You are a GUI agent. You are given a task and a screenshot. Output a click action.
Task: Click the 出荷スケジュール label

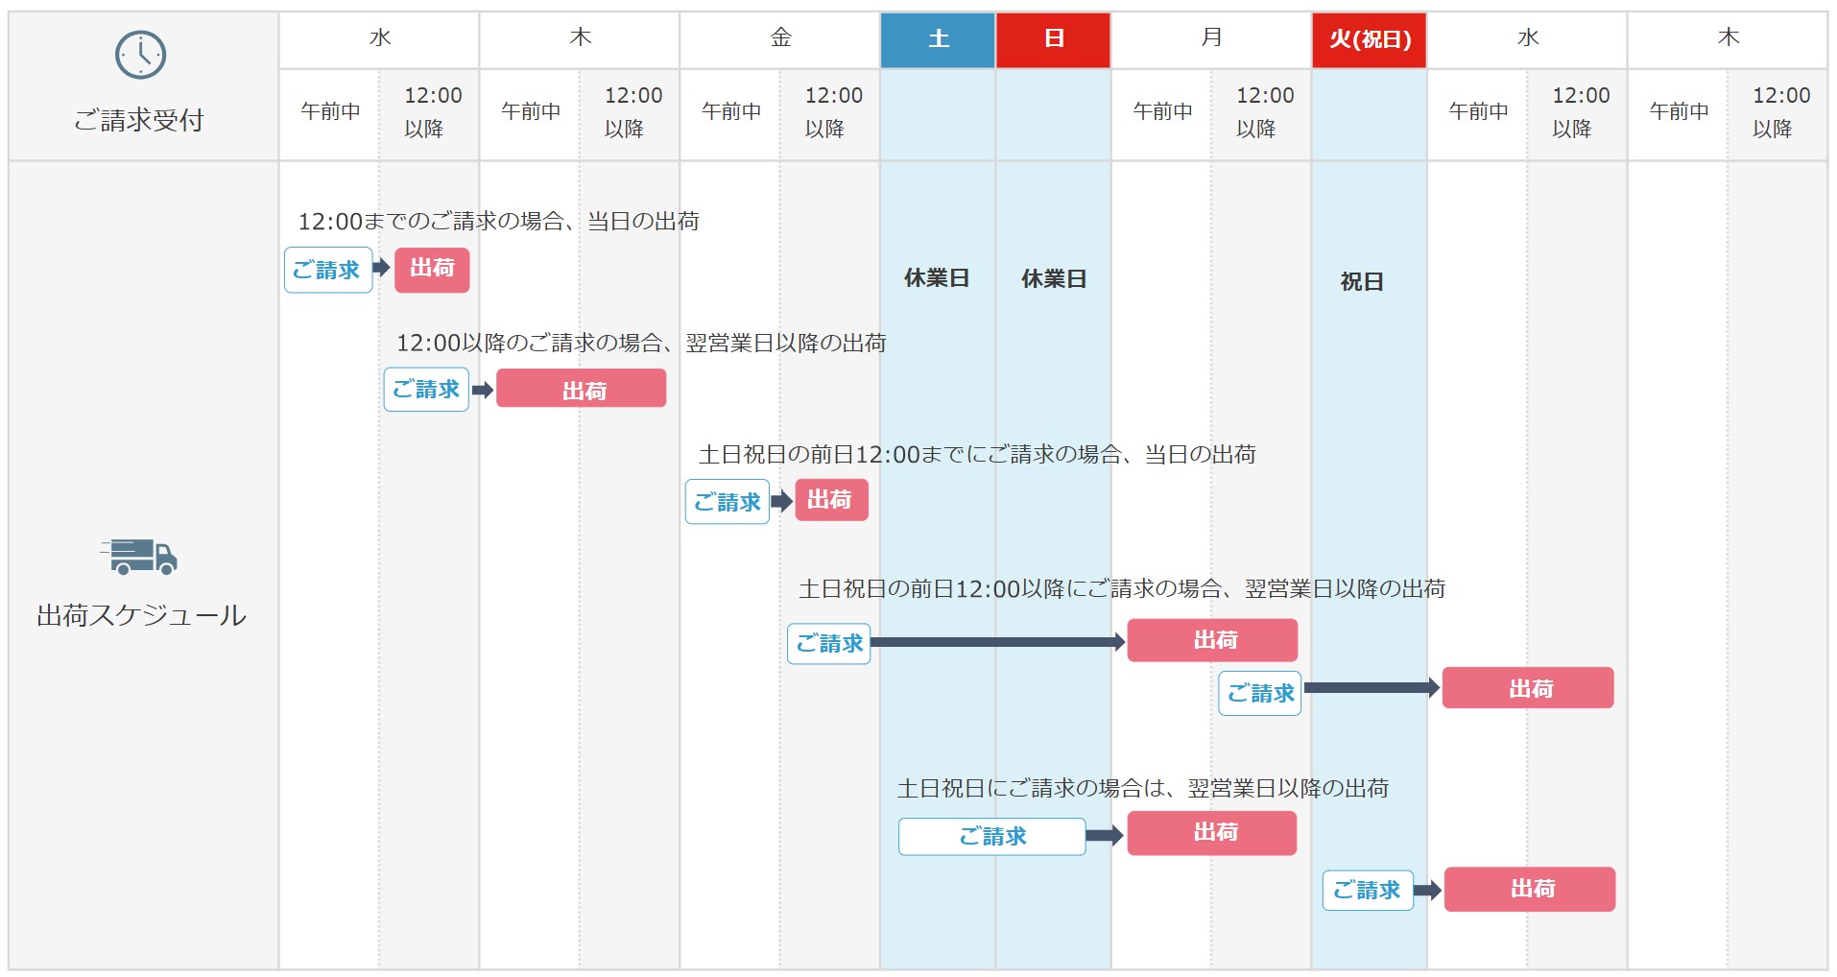click(x=141, y=615)
